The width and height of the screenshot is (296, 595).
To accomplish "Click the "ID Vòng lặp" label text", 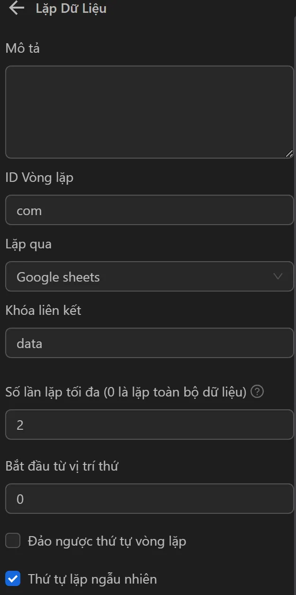I will pyautogui.click(x=39, y=178).
